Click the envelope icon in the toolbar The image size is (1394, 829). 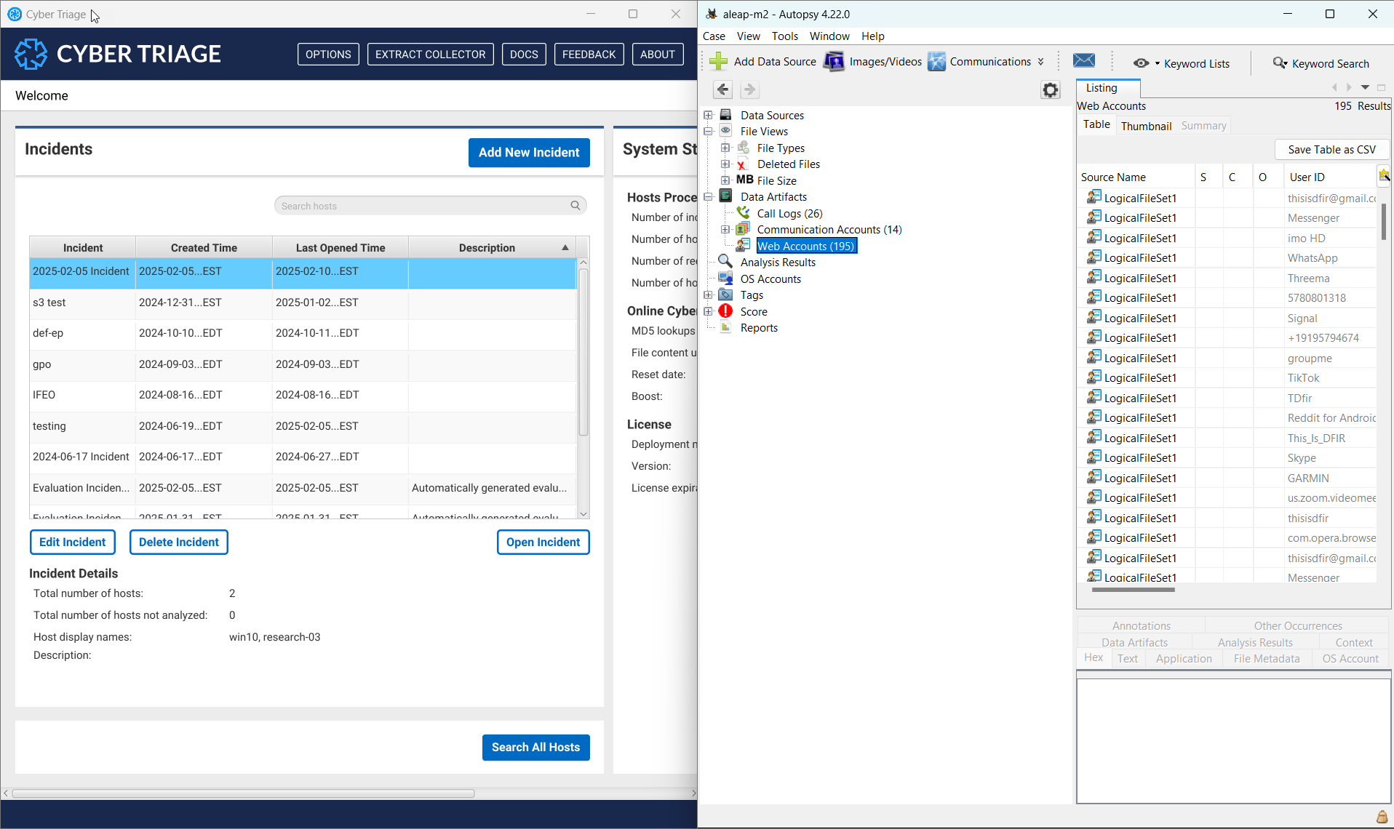pyautogui.click(x=1083, y=61)
